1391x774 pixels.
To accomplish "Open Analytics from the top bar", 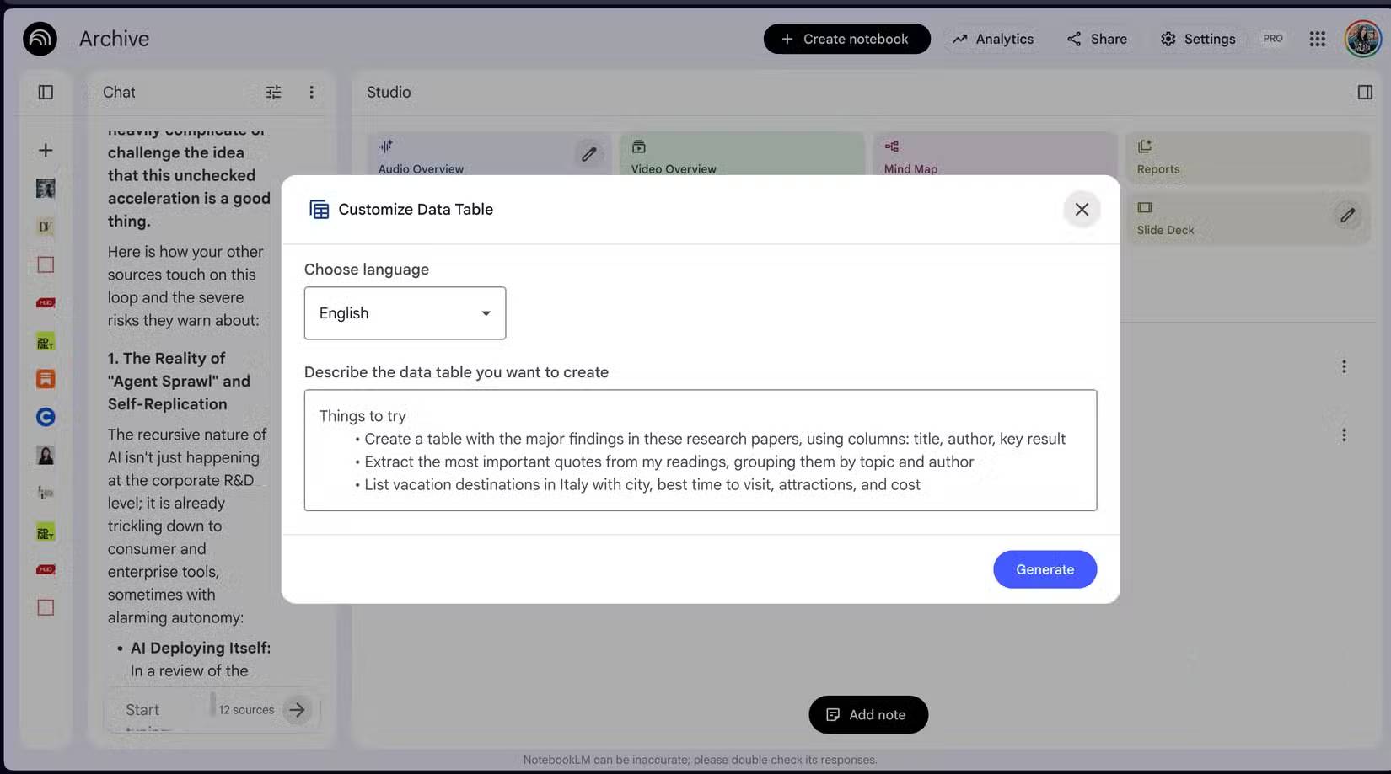I will click(993, 39).
